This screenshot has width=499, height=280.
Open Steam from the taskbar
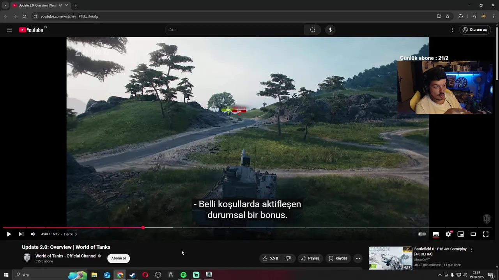[x=133, y=275]
